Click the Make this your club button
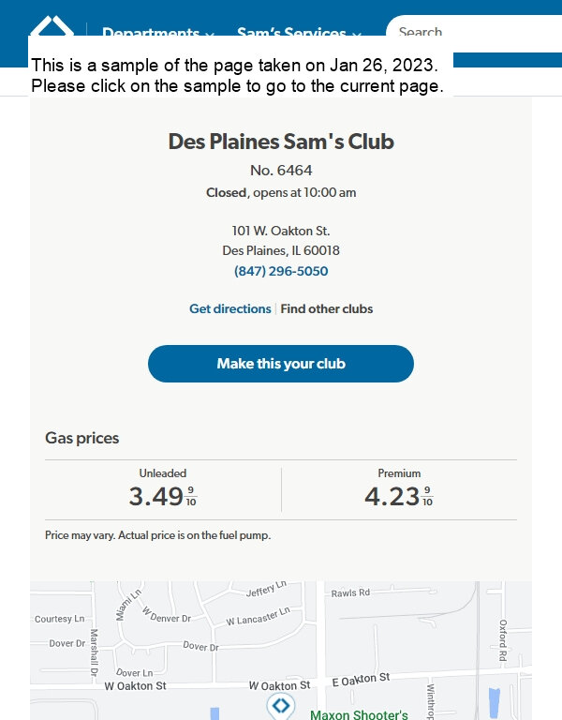Screen dimensions: 562x720 click(x=281, y=364)
